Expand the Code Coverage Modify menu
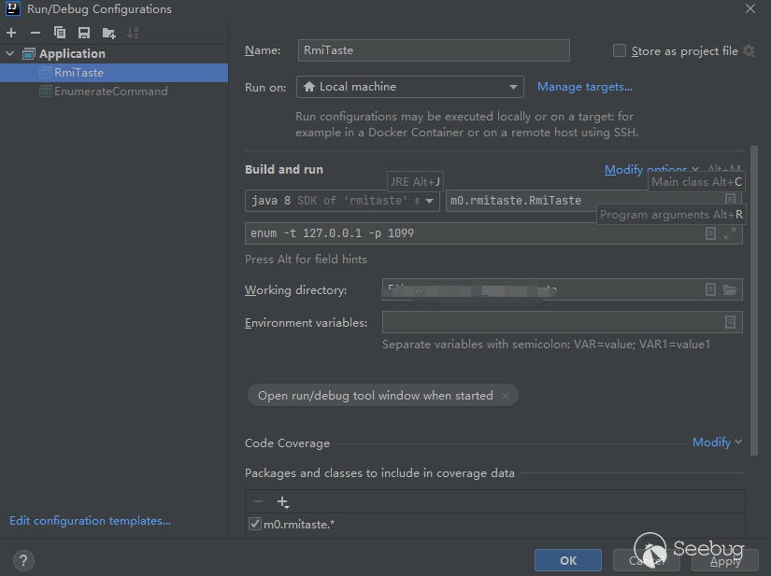This screenshot has height=576, width=771. point(717,443)
